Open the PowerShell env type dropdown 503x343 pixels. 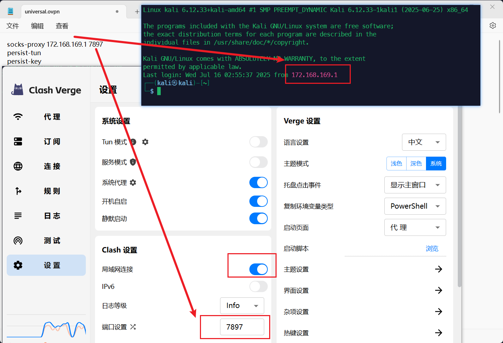pos(415,206)
